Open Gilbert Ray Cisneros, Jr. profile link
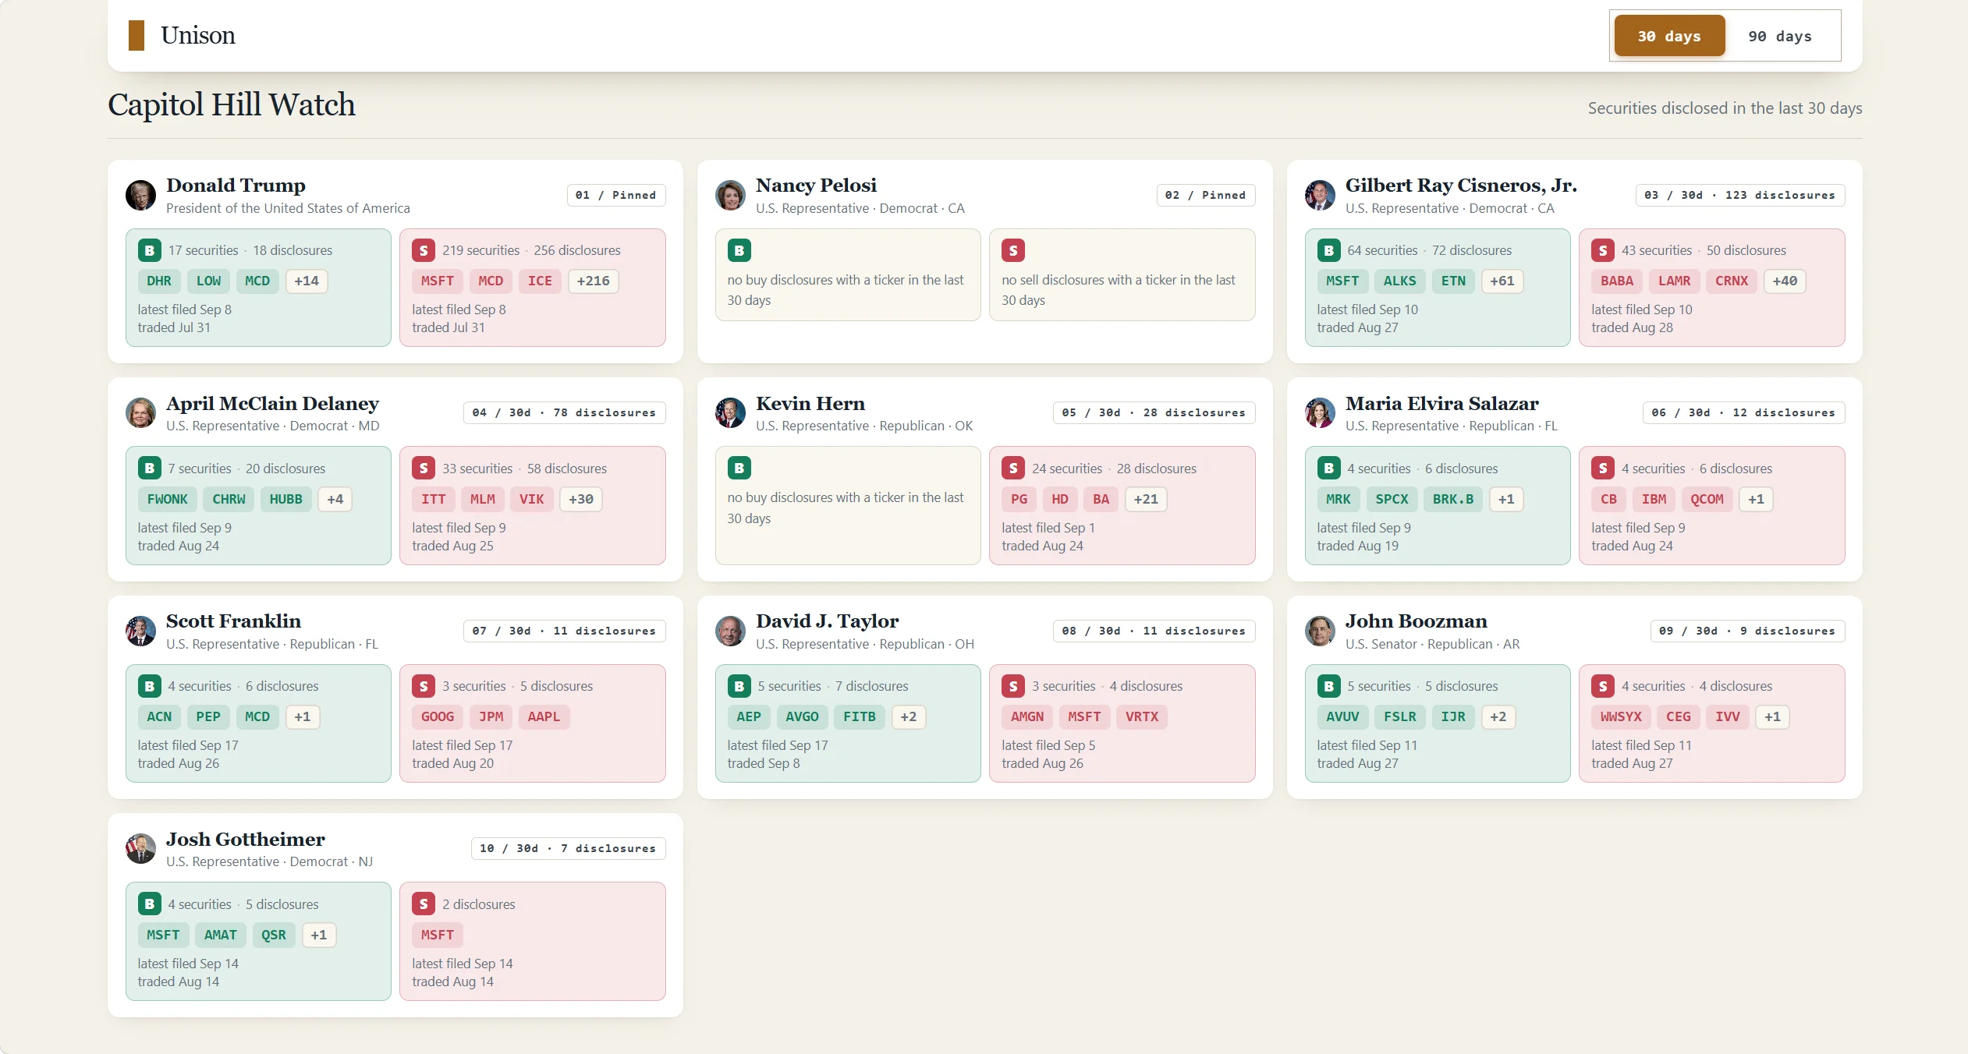Viewport: 1968px width, 1054px height. click(x=1461, y=186)
